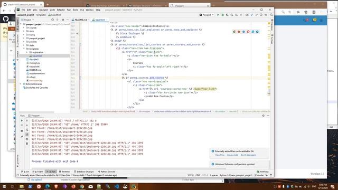Click the up arrow in the Run console
The height and width of the screenshot is (190, 338).
(x=27, y=121)
